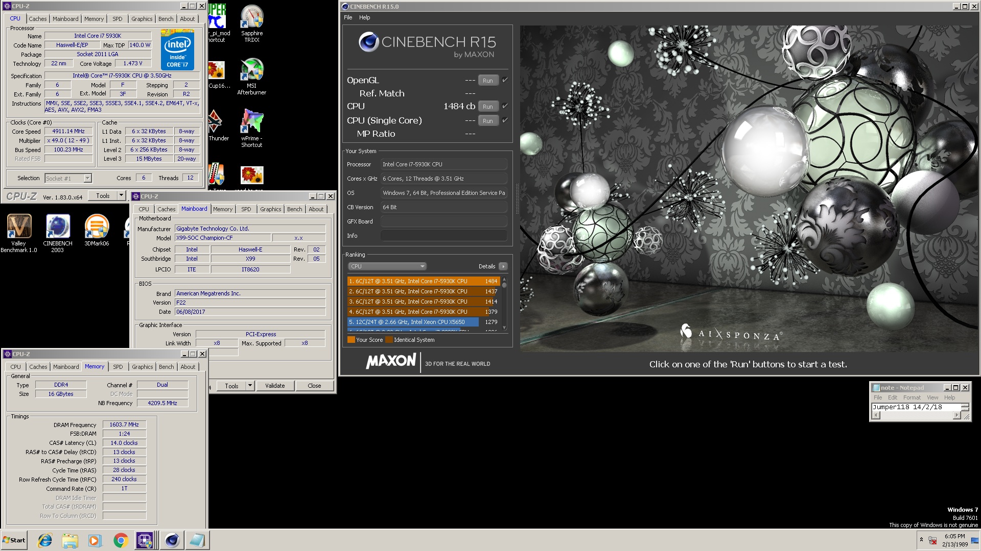Viewport: 981px width, 551px height.
Task: Select ranking row 1 scoring 1484
Action: tap(423, 281)
